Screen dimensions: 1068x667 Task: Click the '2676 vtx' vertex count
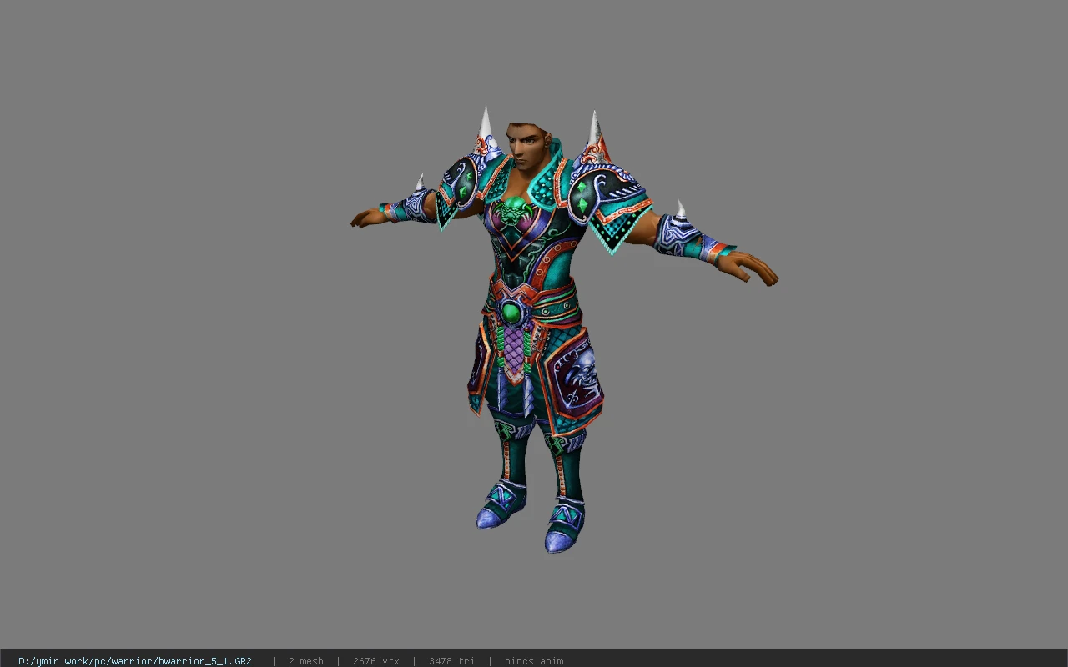tap(376, 661)
